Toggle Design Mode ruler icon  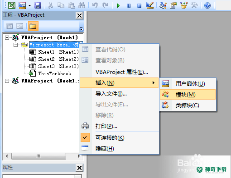(150, 5)
